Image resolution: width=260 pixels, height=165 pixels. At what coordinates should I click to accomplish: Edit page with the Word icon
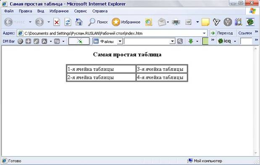[188, 22]
